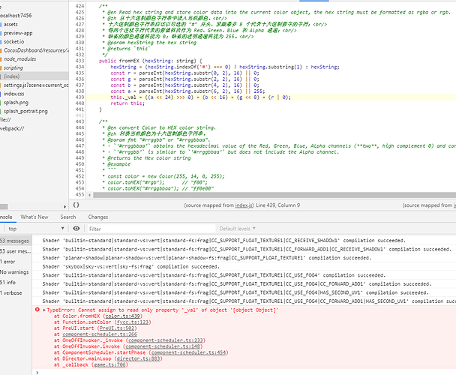
Task: Select the (index) file
Action: pos(12,76)
